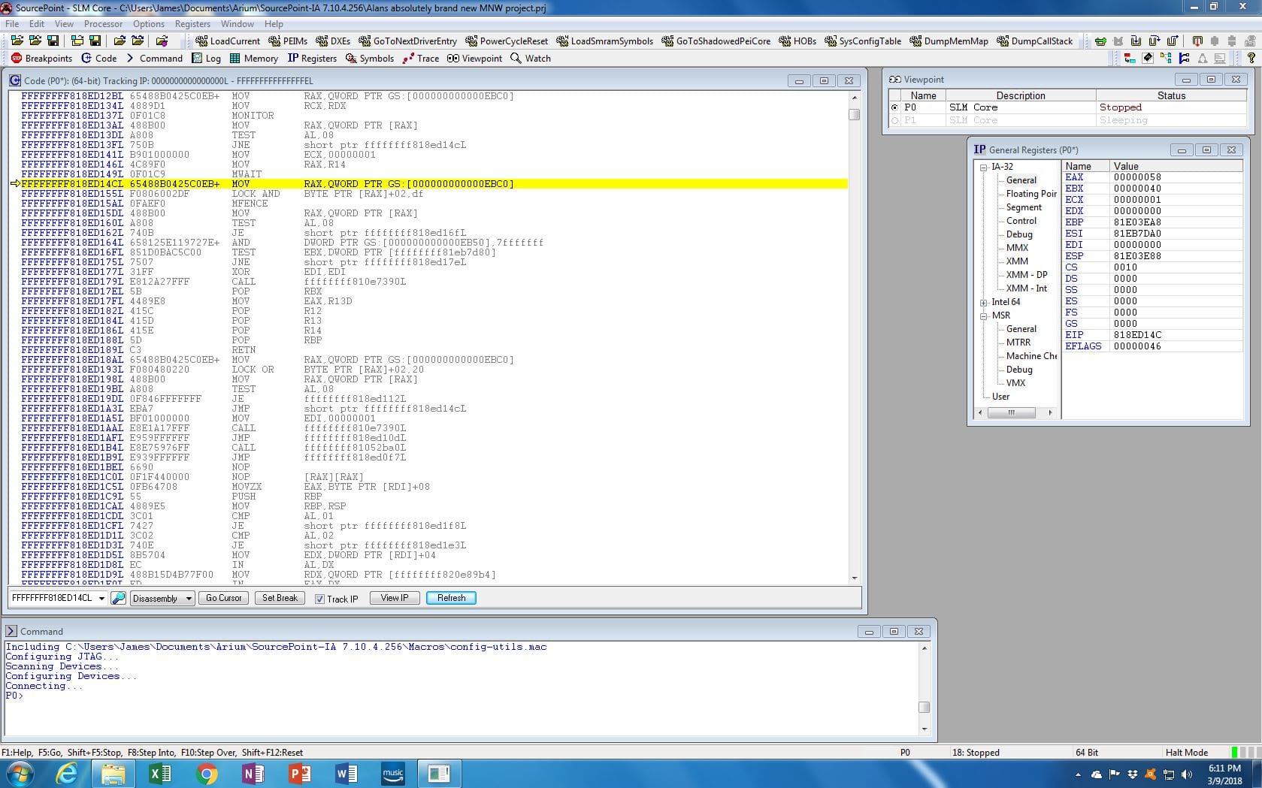Click the Windows Start button
1262x788 pixels.
(x=19, y=774)
